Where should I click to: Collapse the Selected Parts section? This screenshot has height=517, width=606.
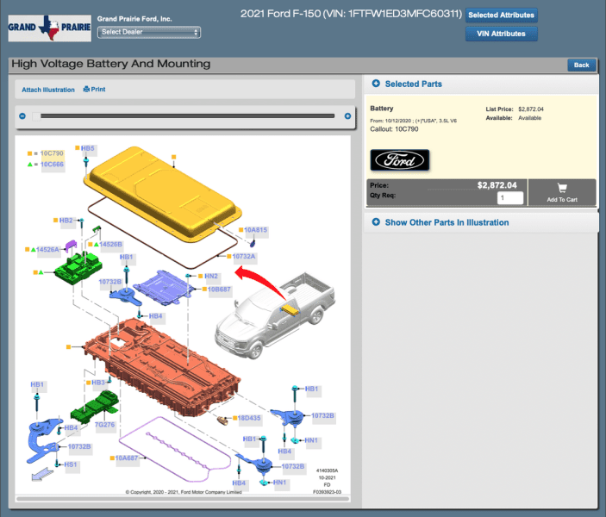377,84
